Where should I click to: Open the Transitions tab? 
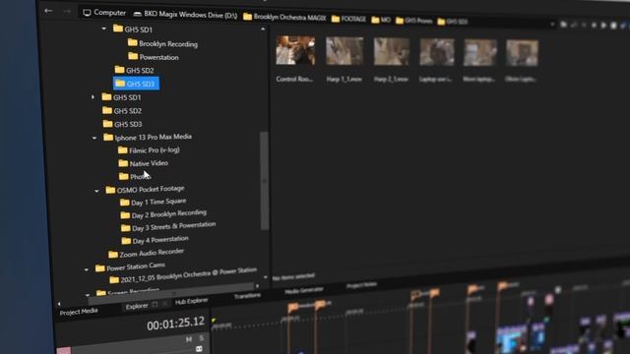point(247,296)
